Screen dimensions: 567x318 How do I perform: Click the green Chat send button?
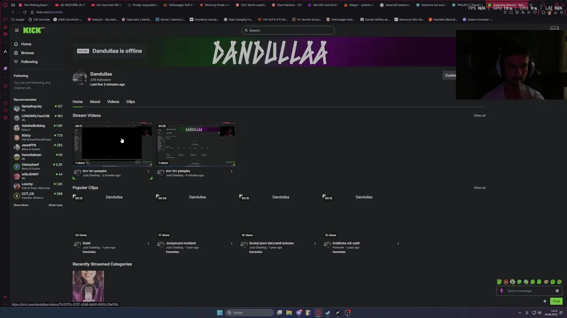556,301
